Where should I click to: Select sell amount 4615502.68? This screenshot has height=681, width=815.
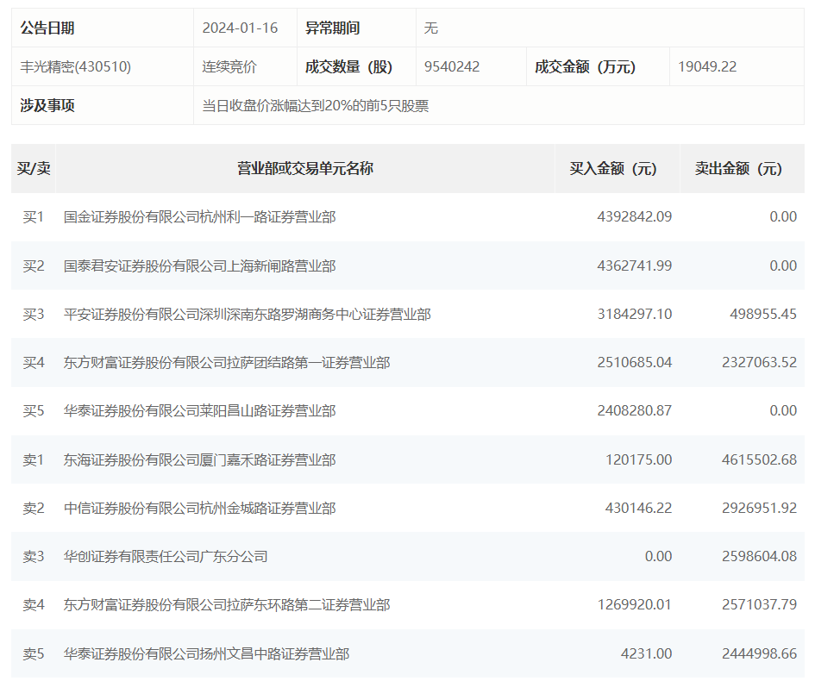(x=759, y=459)
